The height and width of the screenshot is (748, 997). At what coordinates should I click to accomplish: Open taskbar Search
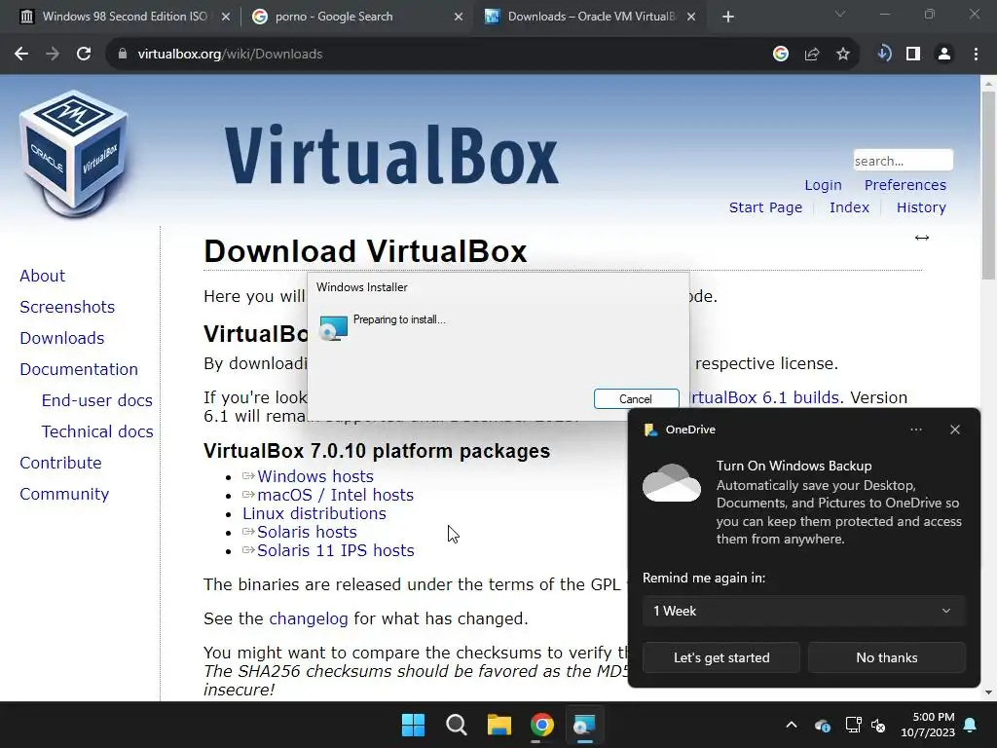(456, 725)
